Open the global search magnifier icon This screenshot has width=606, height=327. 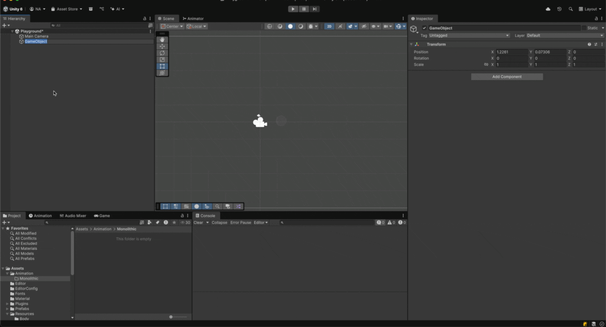[571, 9]
